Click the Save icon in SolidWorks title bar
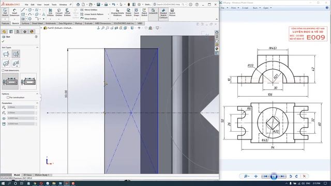331x186 pixels. pos(98,4)
